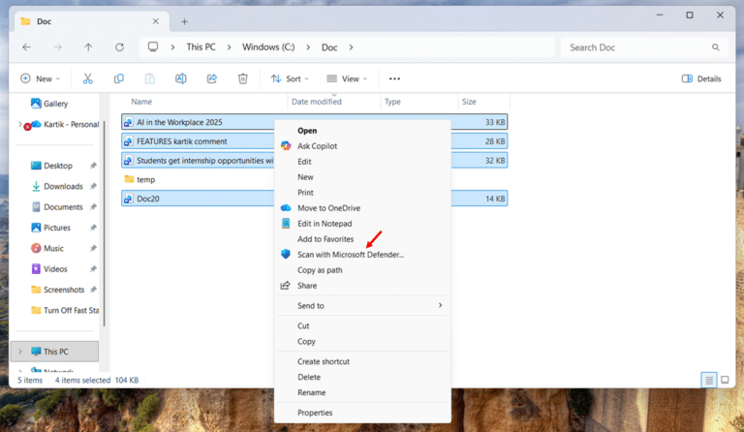Expand the Send to submenu

[368, 305]
